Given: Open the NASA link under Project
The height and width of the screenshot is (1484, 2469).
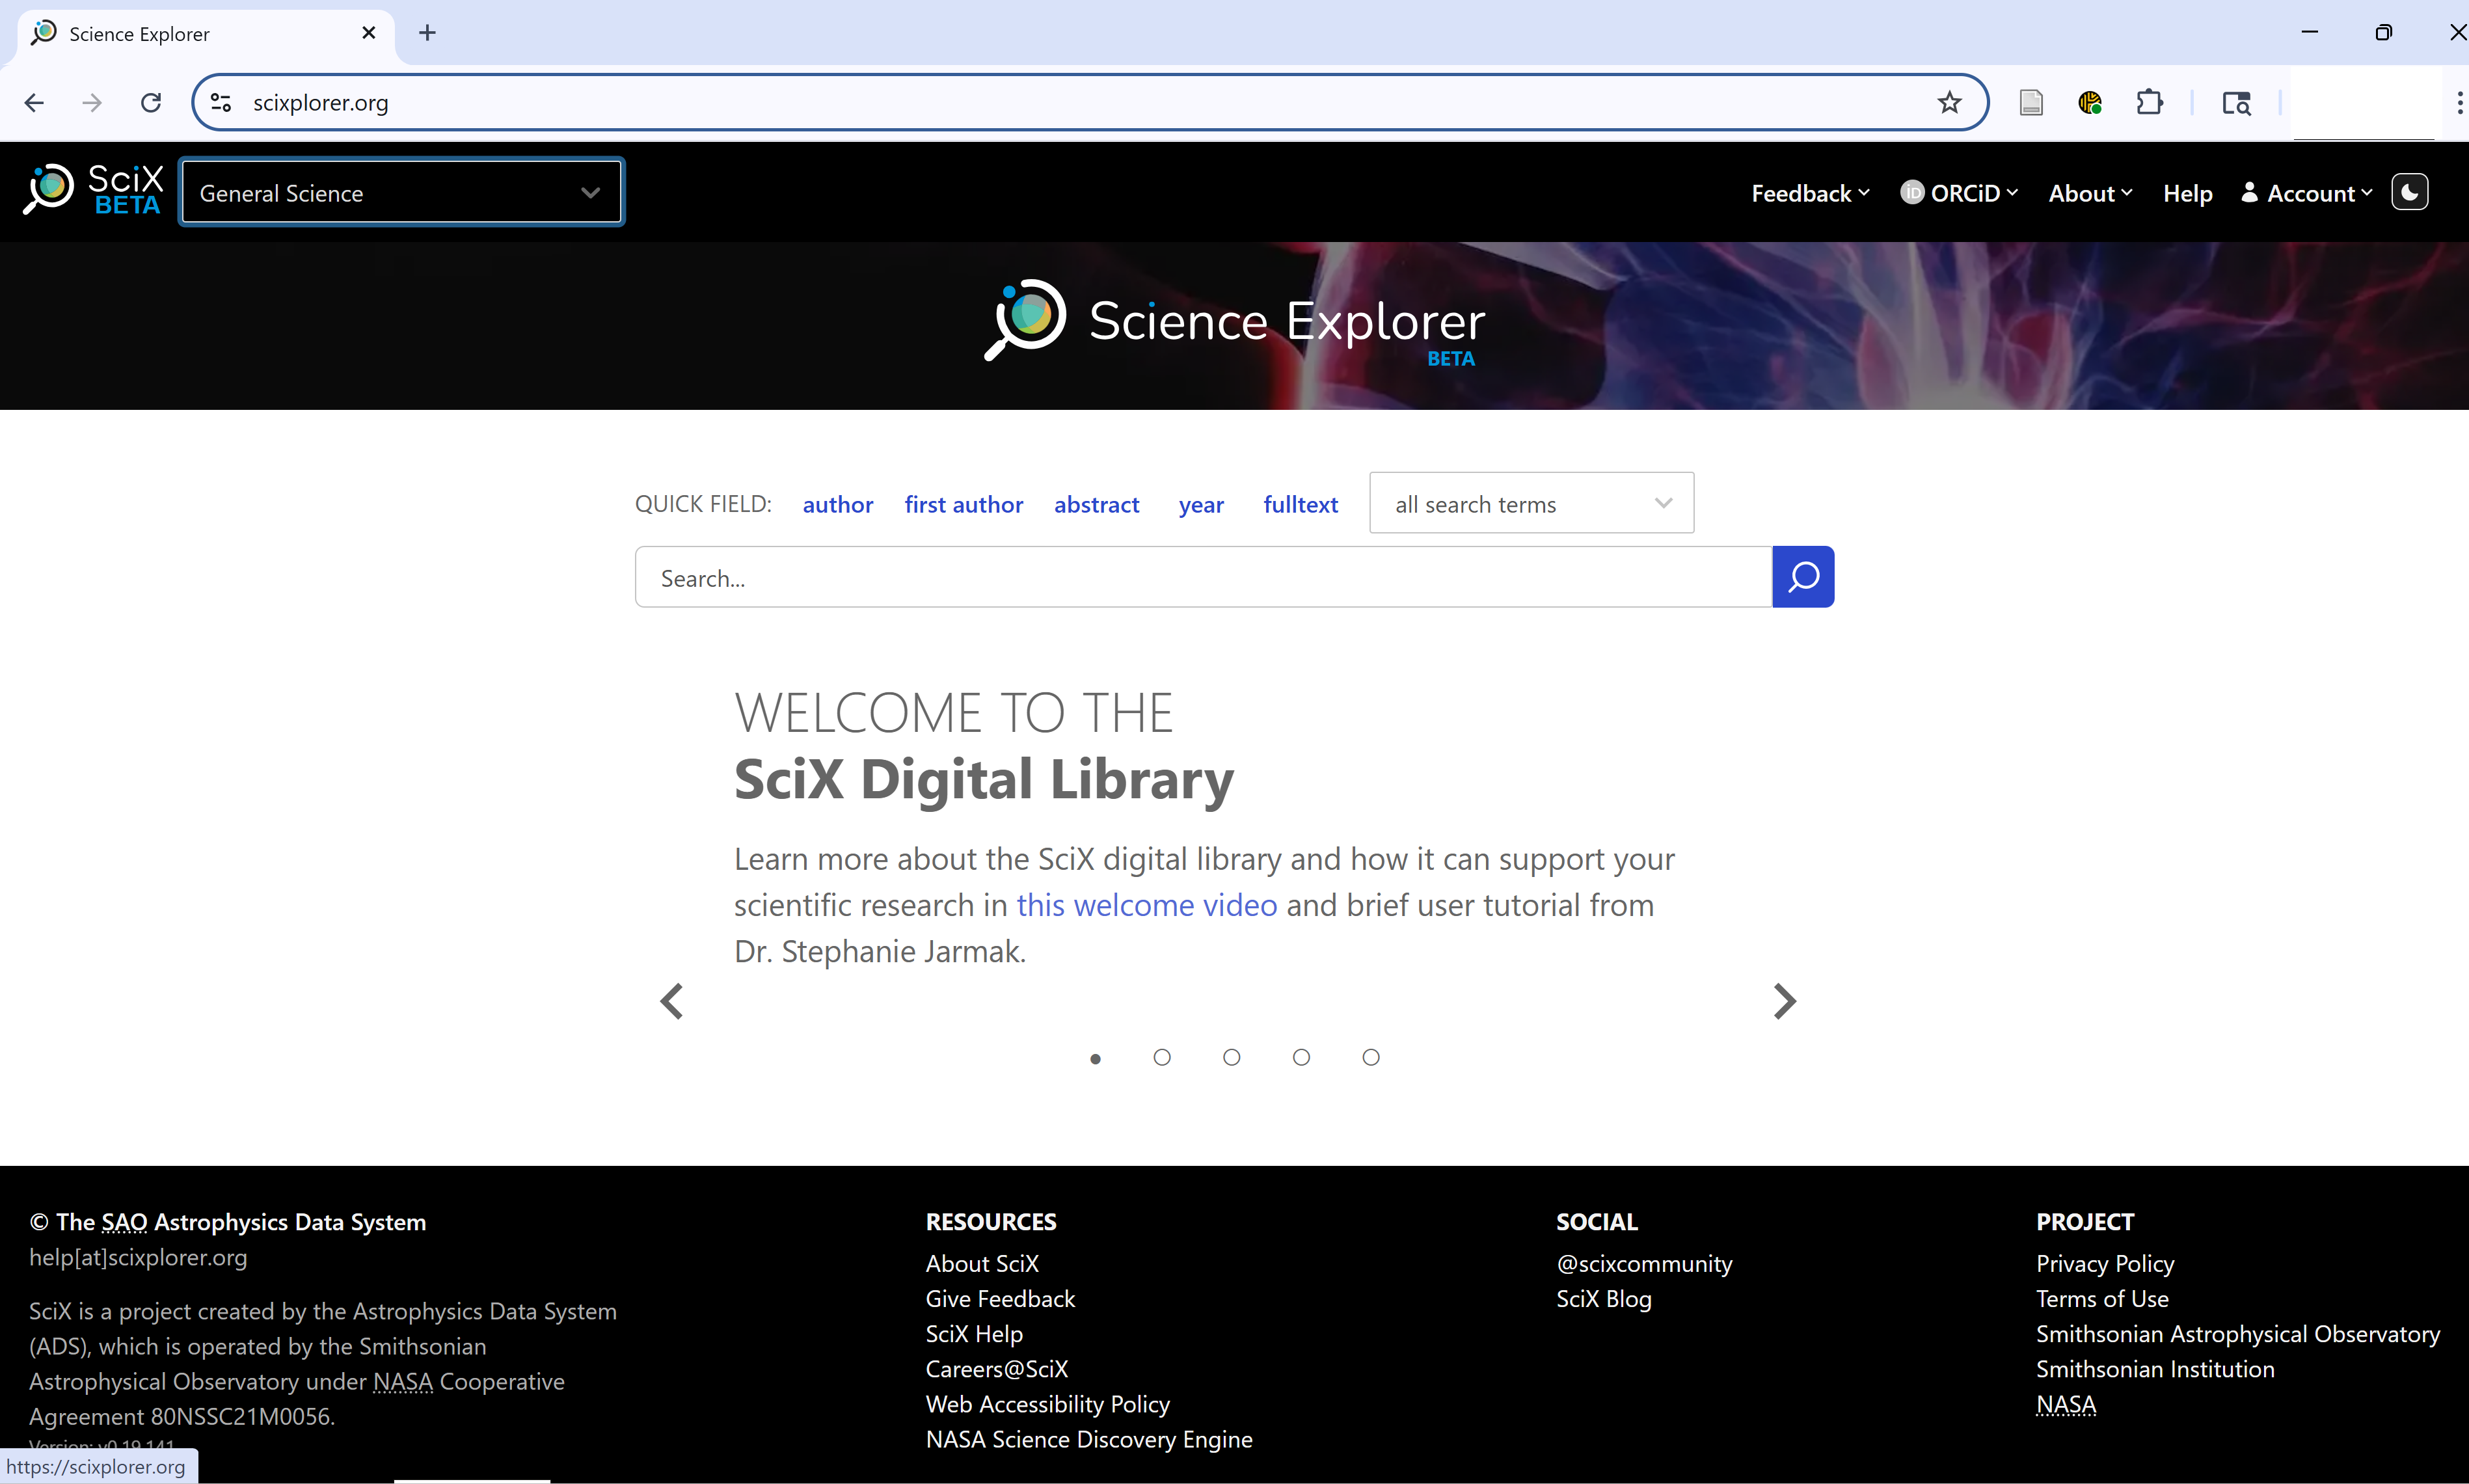Looking at the screenshot, I should (x=2066, y=1404).
